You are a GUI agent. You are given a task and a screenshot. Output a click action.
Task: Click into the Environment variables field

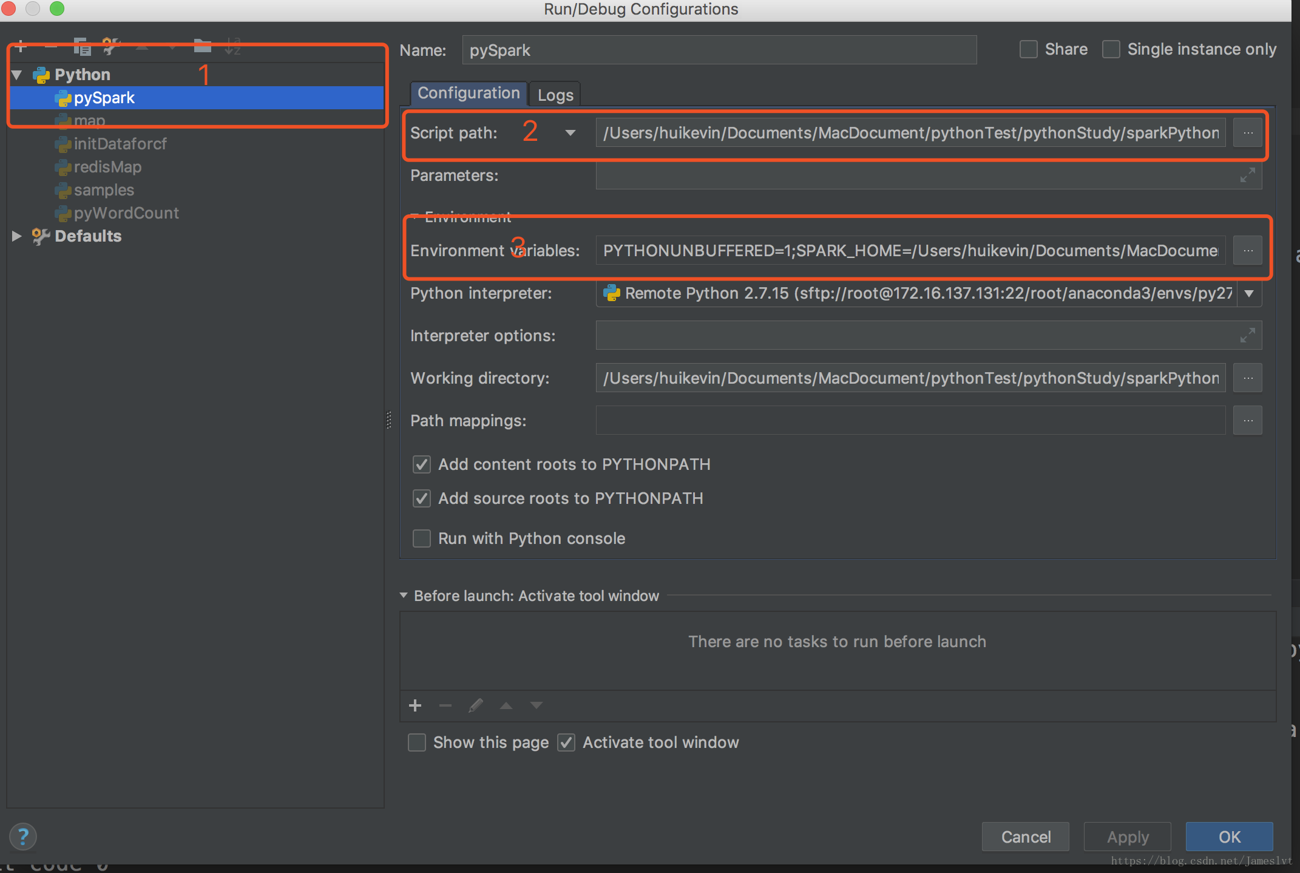click(x=910, y=251)
